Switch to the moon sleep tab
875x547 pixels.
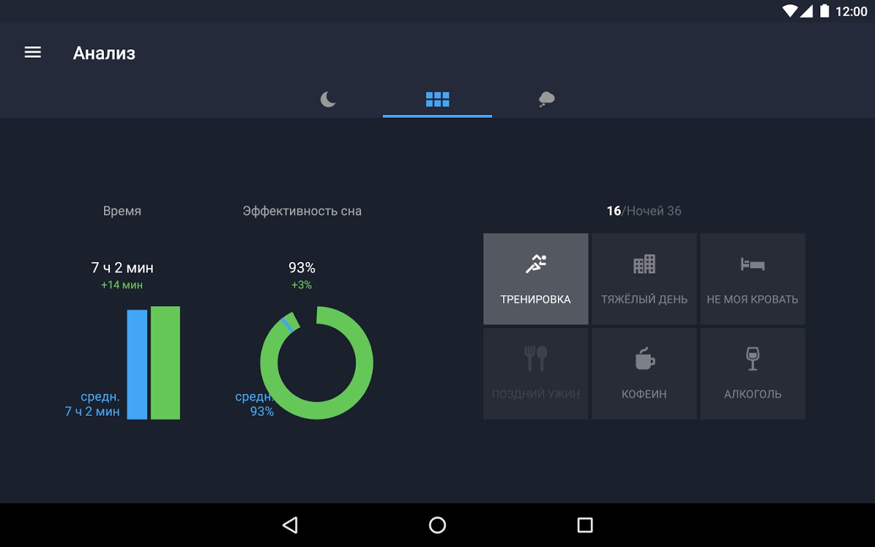click(x=328, y=99)
